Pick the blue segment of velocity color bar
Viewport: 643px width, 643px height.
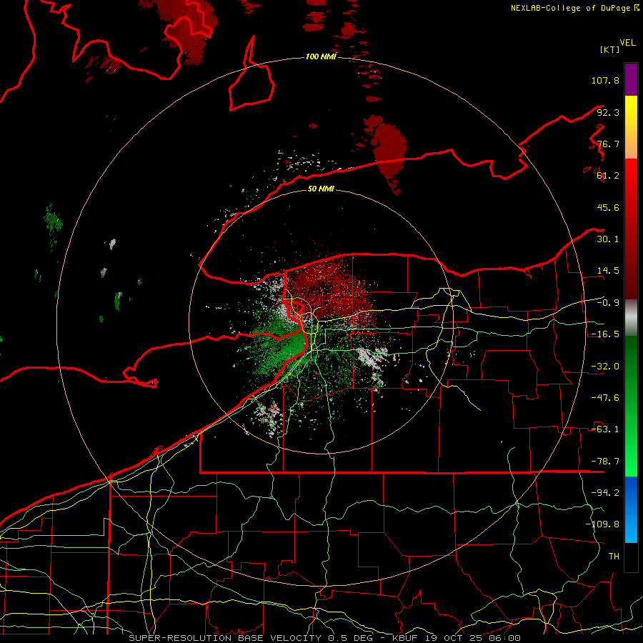(631, 509)
